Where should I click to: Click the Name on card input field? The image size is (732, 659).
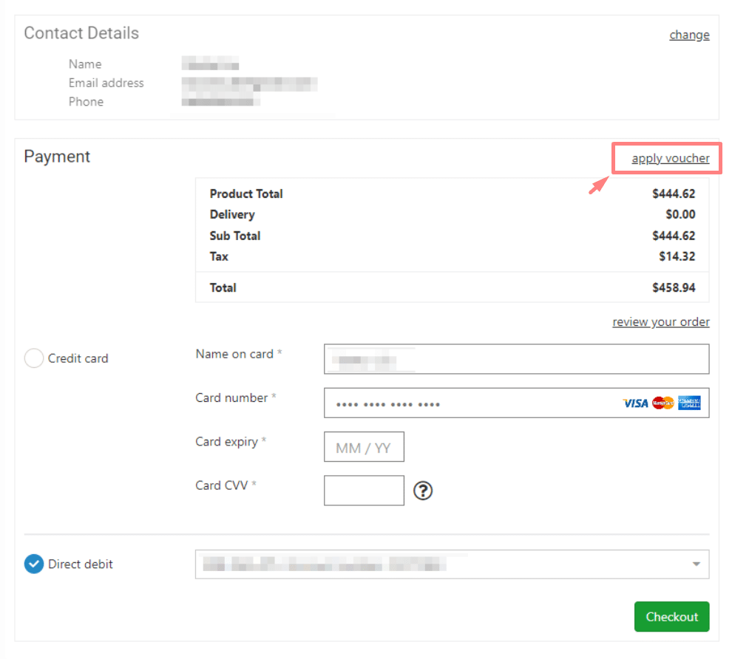[x=515, y=359]
